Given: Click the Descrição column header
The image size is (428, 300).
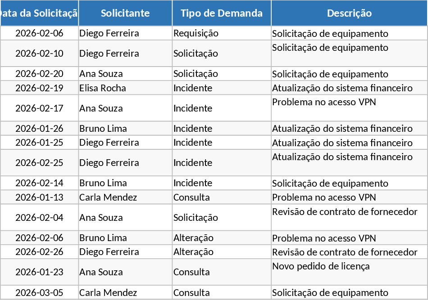Looking at the screenshot, I should pyautogui.click(x=349, y=13).
